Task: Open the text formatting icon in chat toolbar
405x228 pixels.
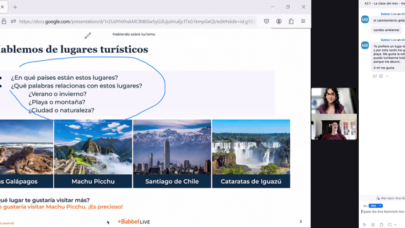Action: pyautogui.click(x=364, y=225)
